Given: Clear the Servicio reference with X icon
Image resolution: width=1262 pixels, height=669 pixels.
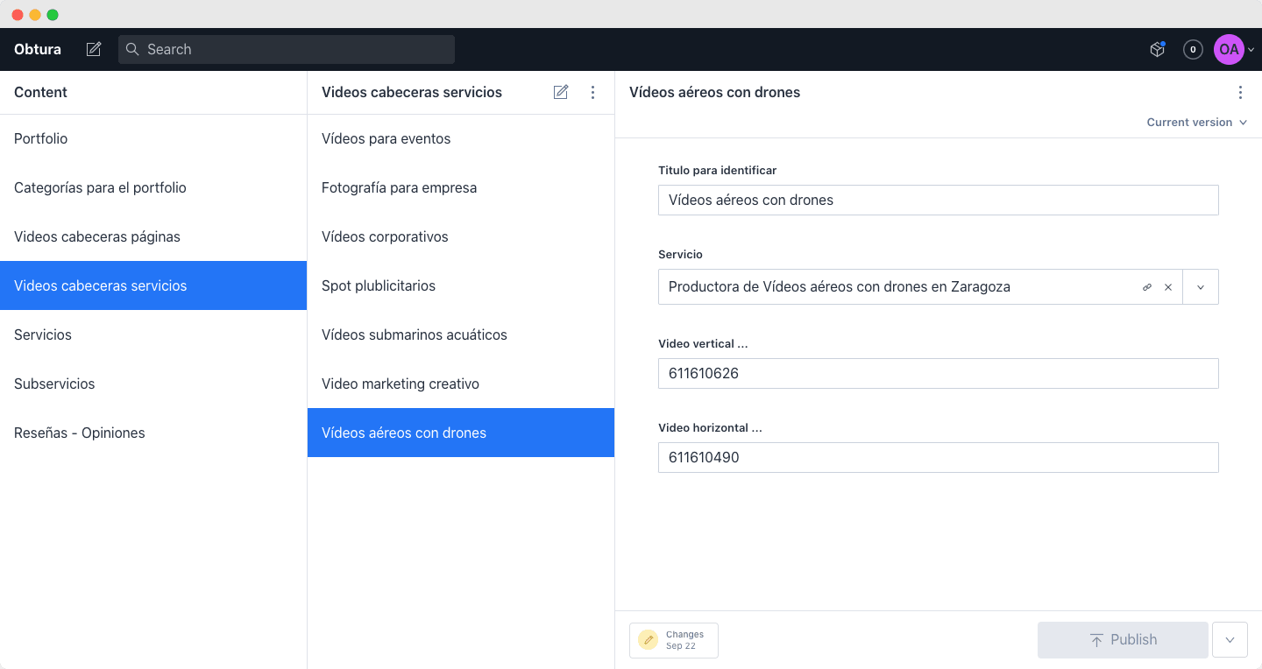Looking at the screenshot, I should pyautogui.click(x=1168, y=287).
